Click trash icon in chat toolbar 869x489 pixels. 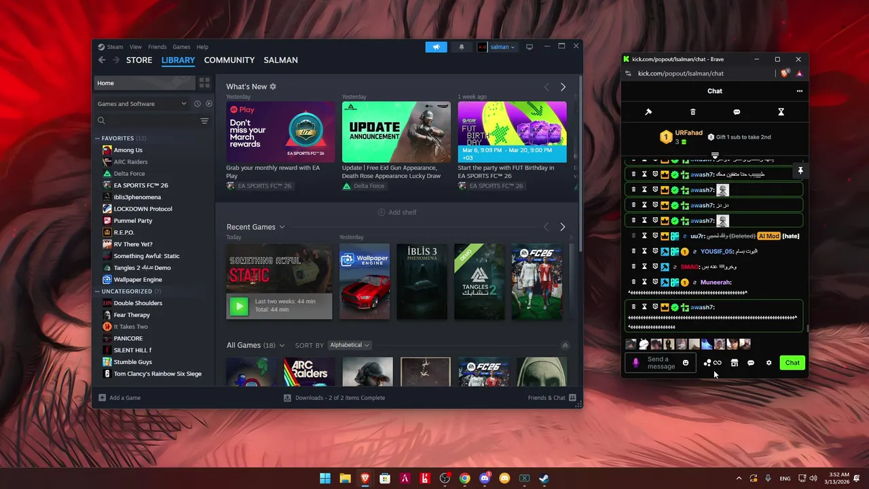pos(692,112)
